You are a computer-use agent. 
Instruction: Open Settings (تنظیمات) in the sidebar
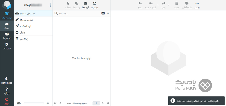[7, 46]
